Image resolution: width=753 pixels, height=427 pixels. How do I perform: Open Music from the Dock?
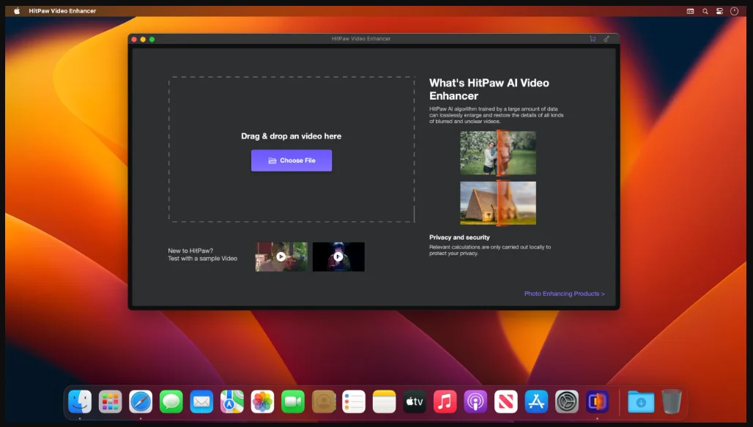click(445, 401)
